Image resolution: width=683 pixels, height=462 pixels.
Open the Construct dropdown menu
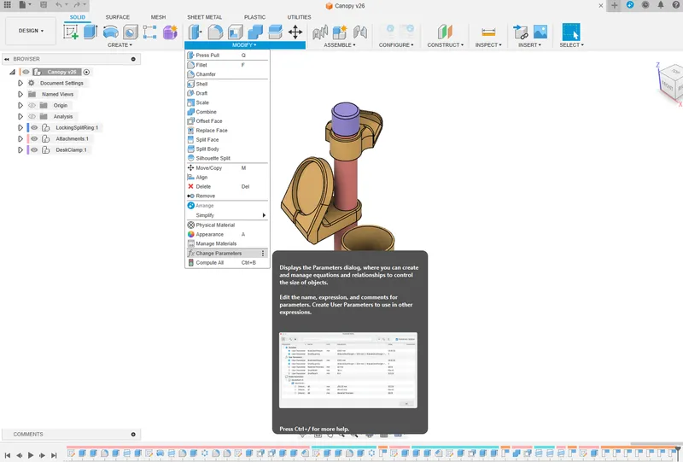coord(444,44)
